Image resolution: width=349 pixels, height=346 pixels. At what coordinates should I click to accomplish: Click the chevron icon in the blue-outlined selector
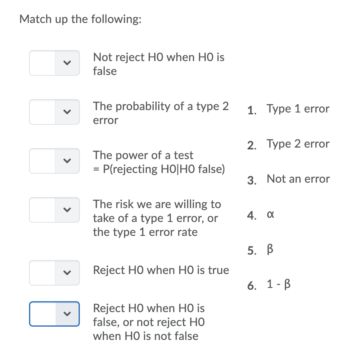coord(67,314)
